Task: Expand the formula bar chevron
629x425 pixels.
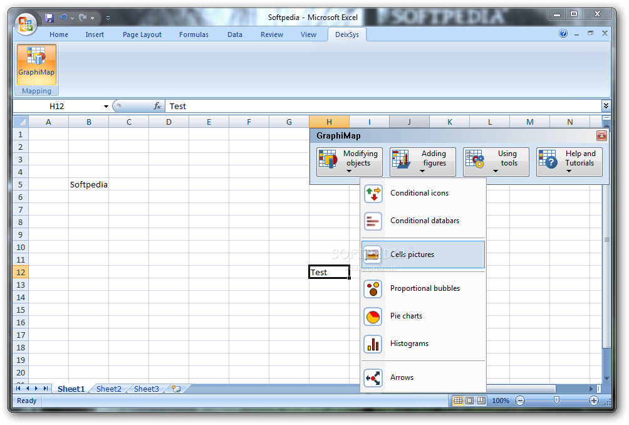Action: click(x=606, y=105)
